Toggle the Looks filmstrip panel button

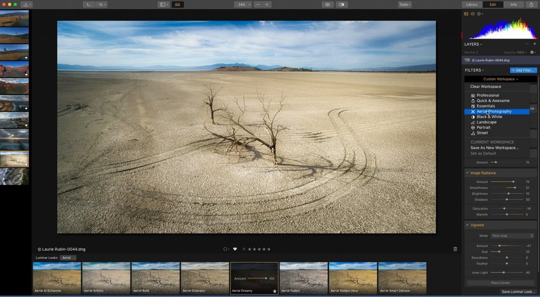tap(177, 4)
